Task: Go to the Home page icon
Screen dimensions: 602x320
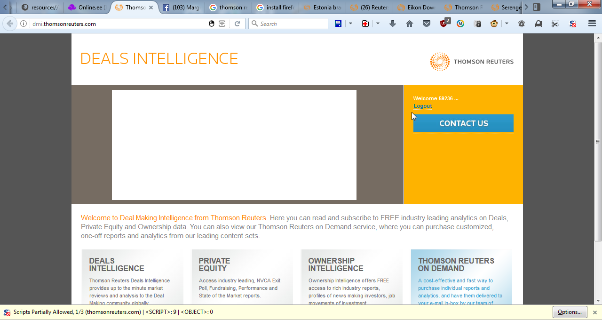Action: click(x=410, y=24)
